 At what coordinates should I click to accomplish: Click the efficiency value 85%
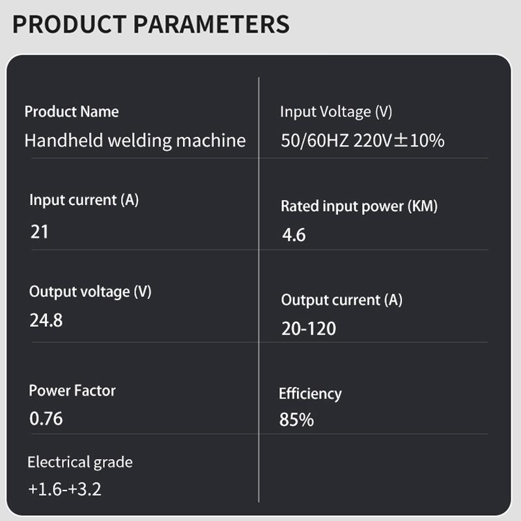point(296,420)
